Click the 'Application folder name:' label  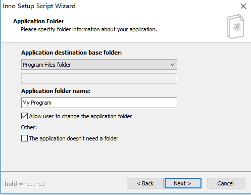tap(56, 91)
